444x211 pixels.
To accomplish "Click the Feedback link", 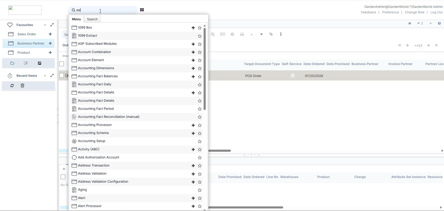I will click(368, 12).
